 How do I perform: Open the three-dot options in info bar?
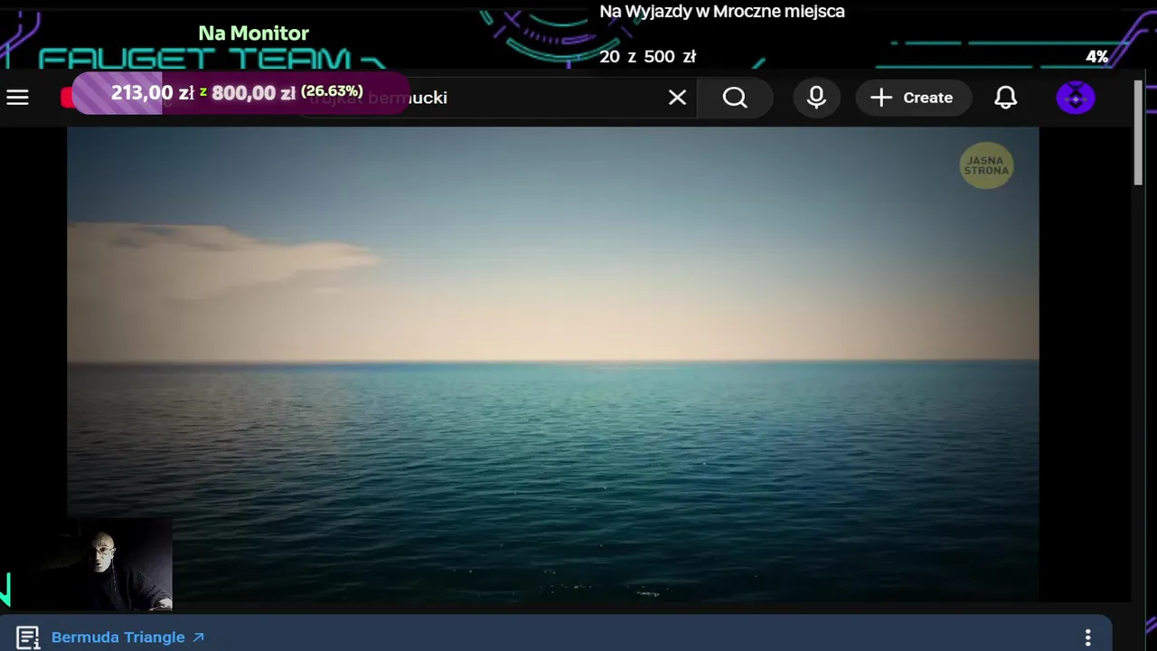point(1088,637)
